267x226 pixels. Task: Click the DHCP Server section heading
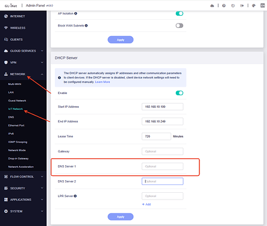66,58
